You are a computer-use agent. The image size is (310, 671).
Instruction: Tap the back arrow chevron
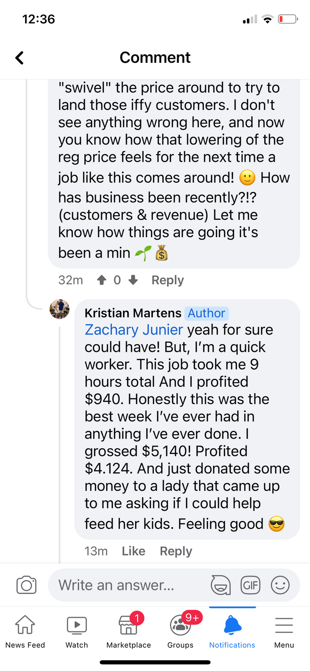pos(19,58)
